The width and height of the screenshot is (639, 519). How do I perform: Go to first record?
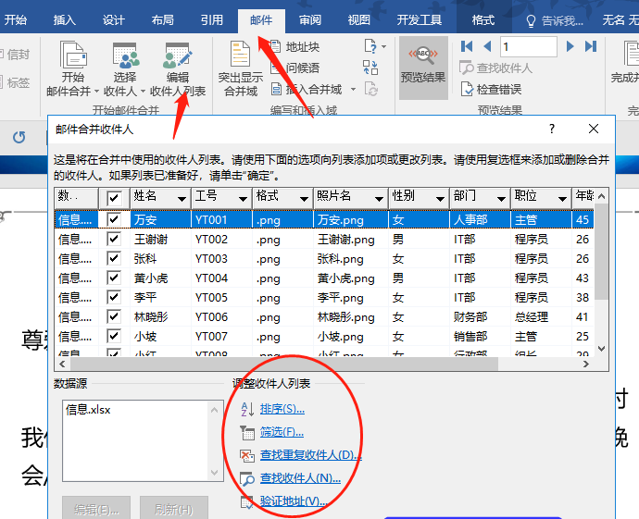pos(467,46)
